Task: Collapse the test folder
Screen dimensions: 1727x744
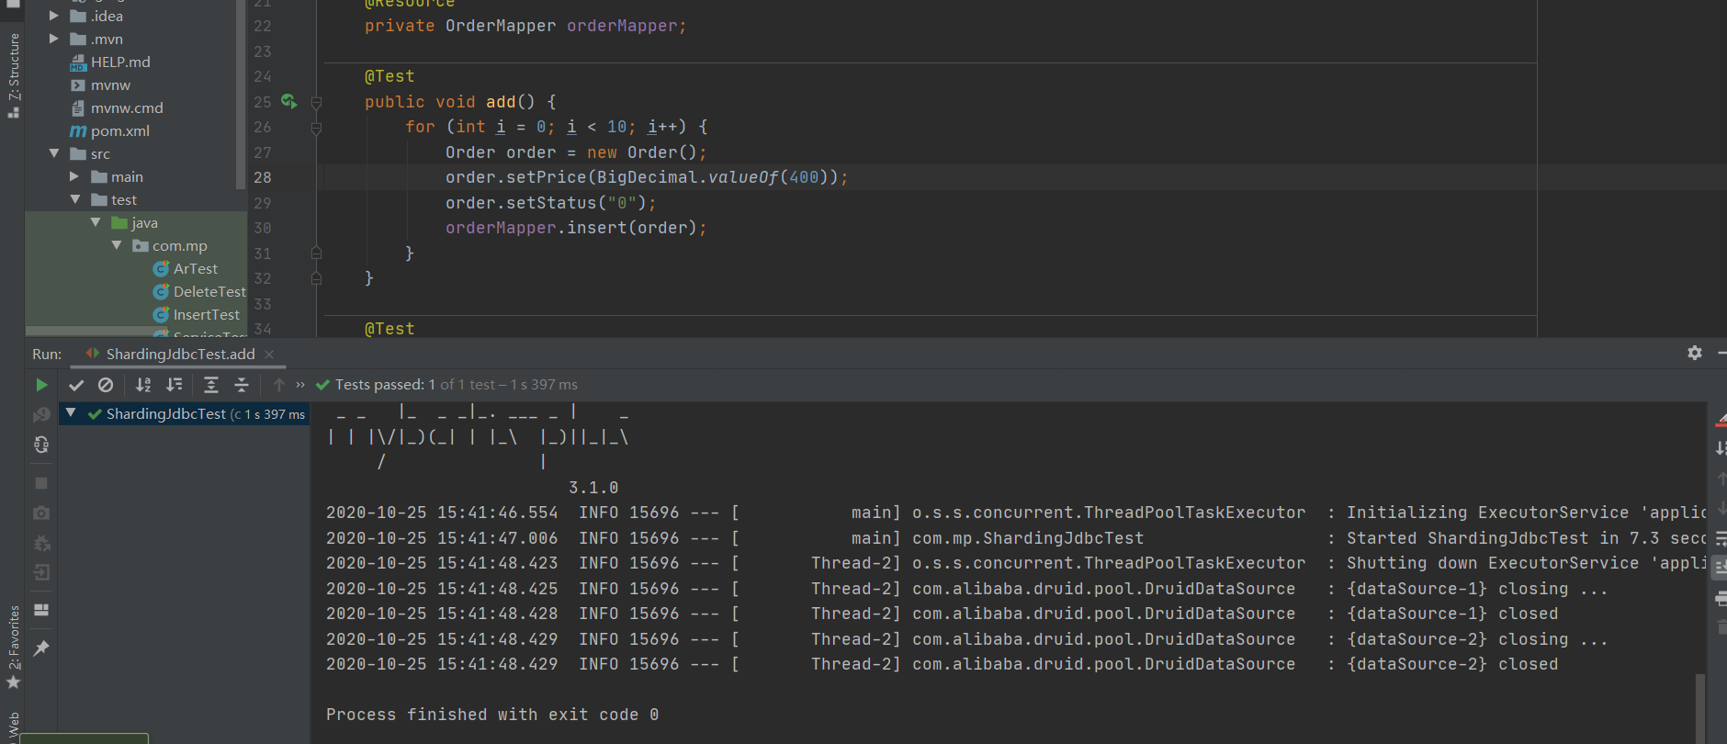Action: (x=75, y=199)
